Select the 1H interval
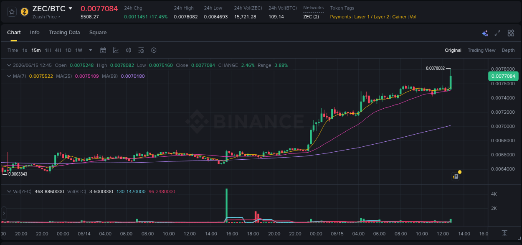Image resolution: width=522 pixels, height=245 pixels. [48, 50]
